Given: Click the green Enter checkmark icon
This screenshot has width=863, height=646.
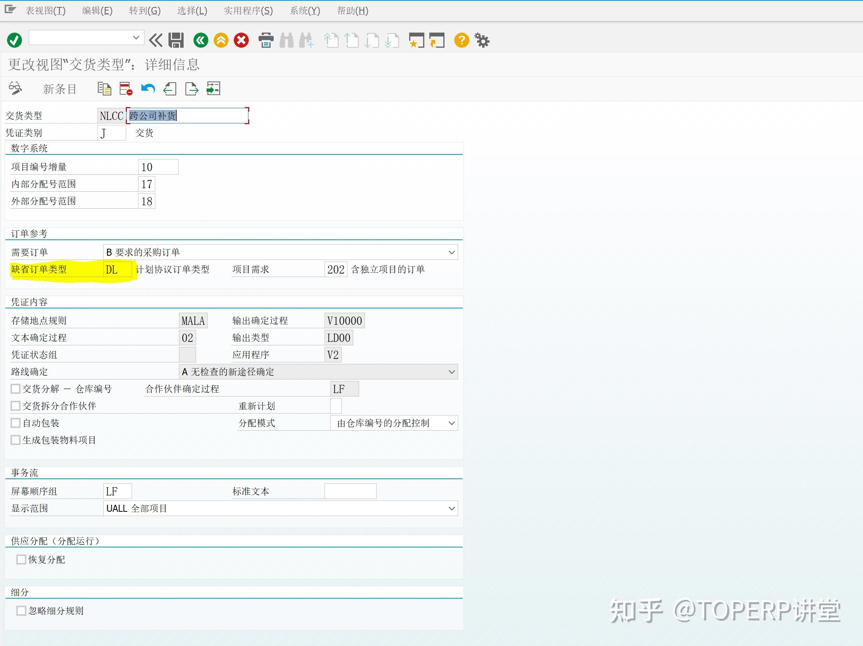Looking at the screenshot, I should pyautogui.click(x=14, y=39).
